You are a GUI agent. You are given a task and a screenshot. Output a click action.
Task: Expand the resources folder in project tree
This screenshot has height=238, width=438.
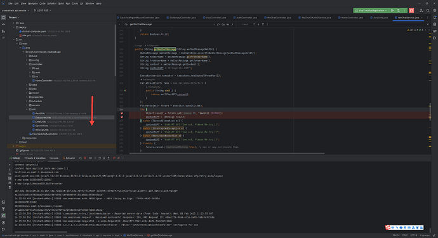(x=20, y=138)
